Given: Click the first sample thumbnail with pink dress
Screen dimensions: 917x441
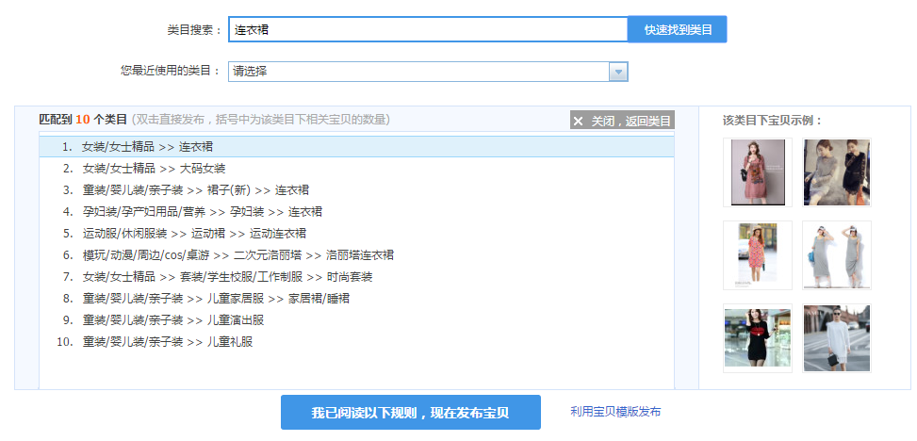Looking at the screenshot, I should [758, 172].
